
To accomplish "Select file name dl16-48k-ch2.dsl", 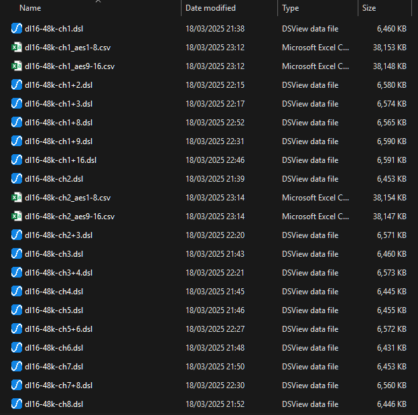I will point(54,179).
